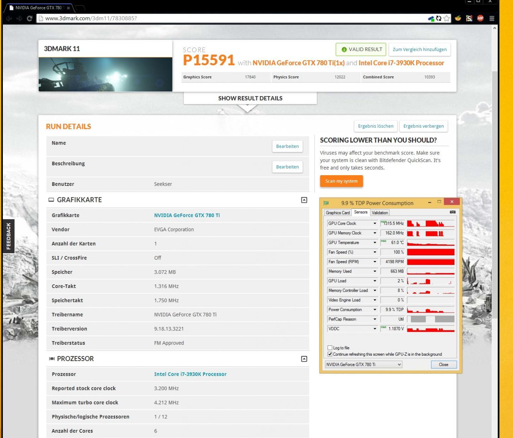Click SHOW RESULT DETAILS tab
This screenshot has width=513, height=438.
tap(250, 98)
